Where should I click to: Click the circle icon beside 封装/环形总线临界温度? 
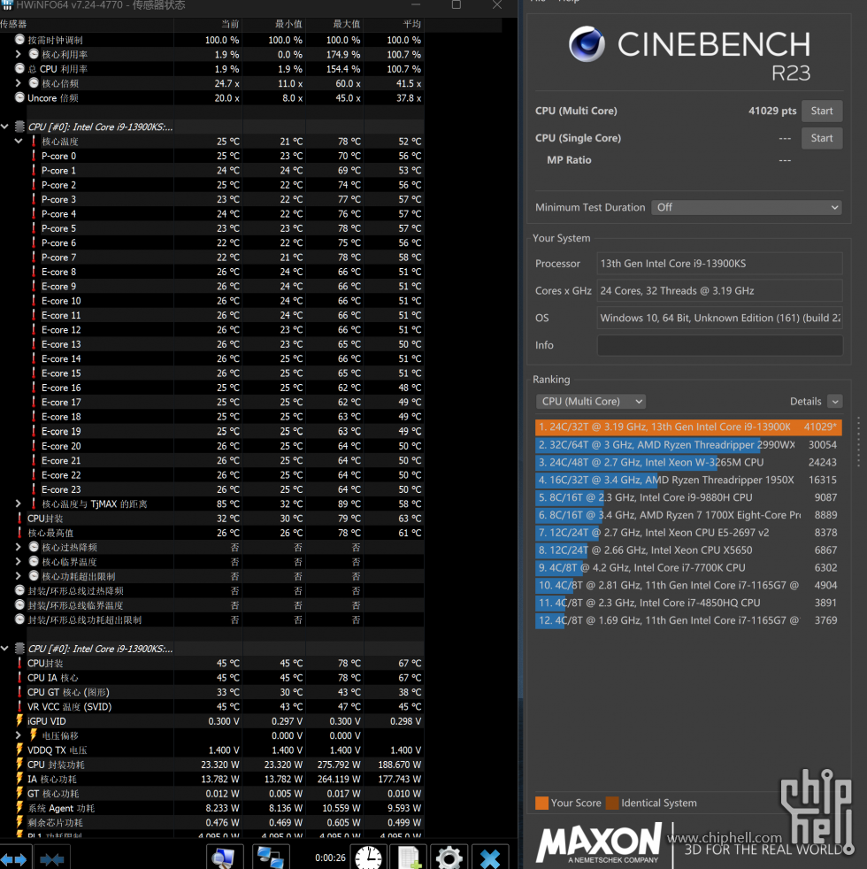tap(19, 604)
